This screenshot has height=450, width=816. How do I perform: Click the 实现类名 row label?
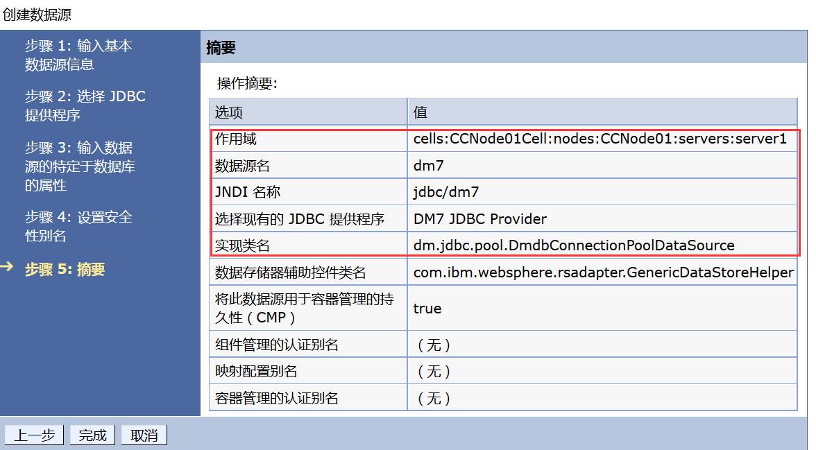pos(242,245)
